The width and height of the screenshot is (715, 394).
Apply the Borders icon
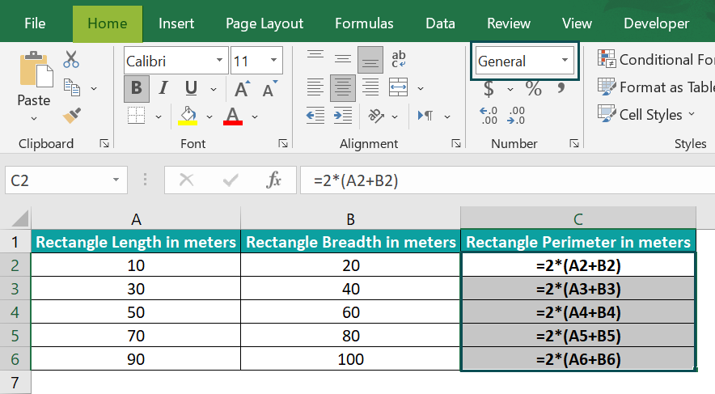[x=137, y=116]
